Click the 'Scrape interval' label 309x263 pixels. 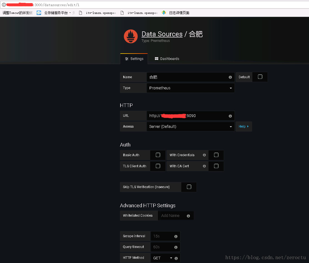(x=134, y=236)
